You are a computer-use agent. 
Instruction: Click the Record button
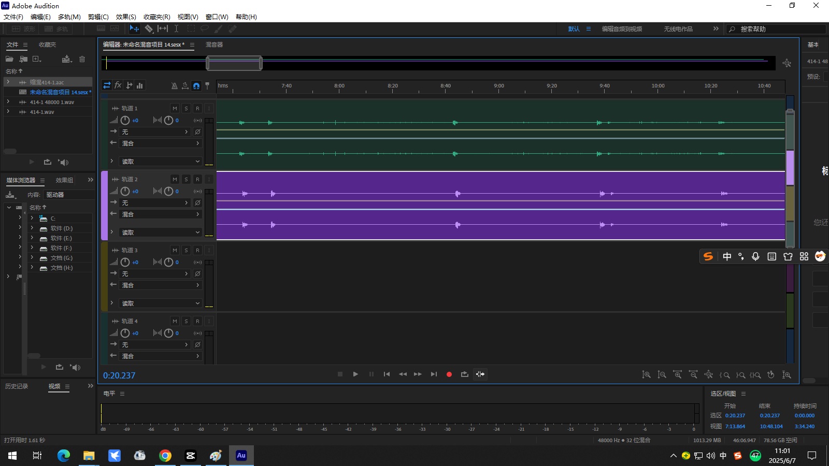coord(449,374)
